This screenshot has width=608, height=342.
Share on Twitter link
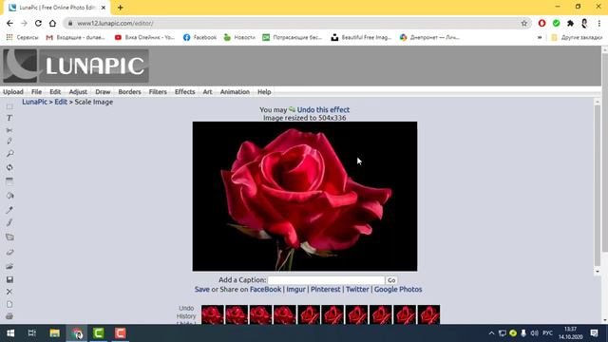click(357, 289)
